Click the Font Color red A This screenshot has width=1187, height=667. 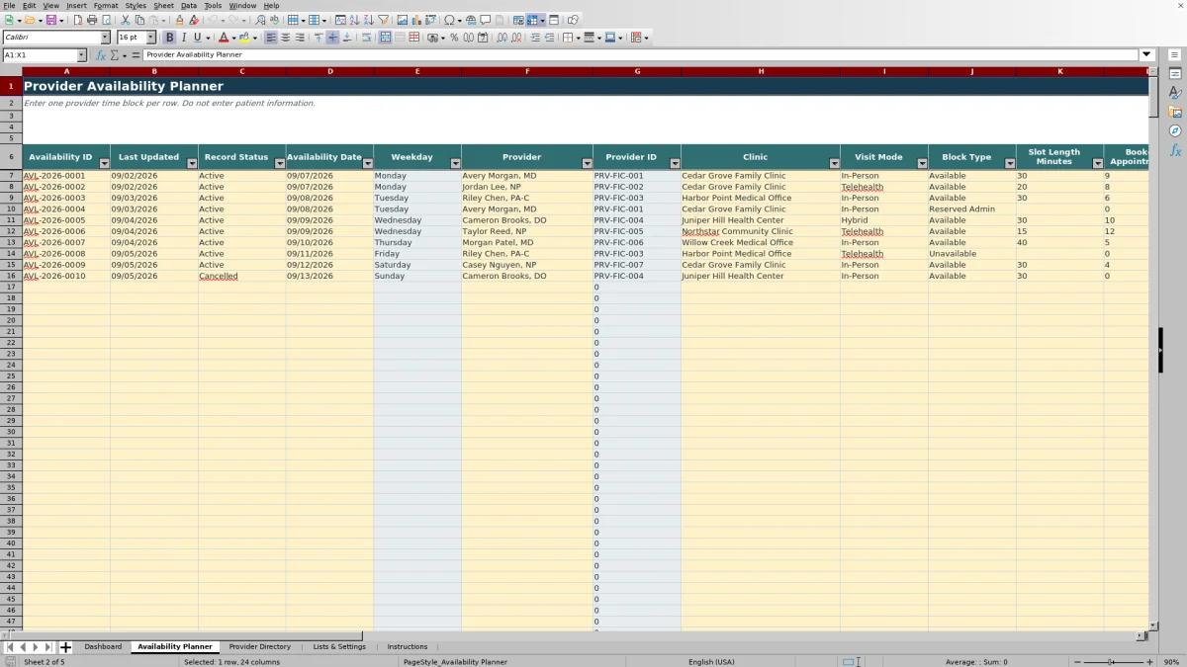tap(224, 38)
